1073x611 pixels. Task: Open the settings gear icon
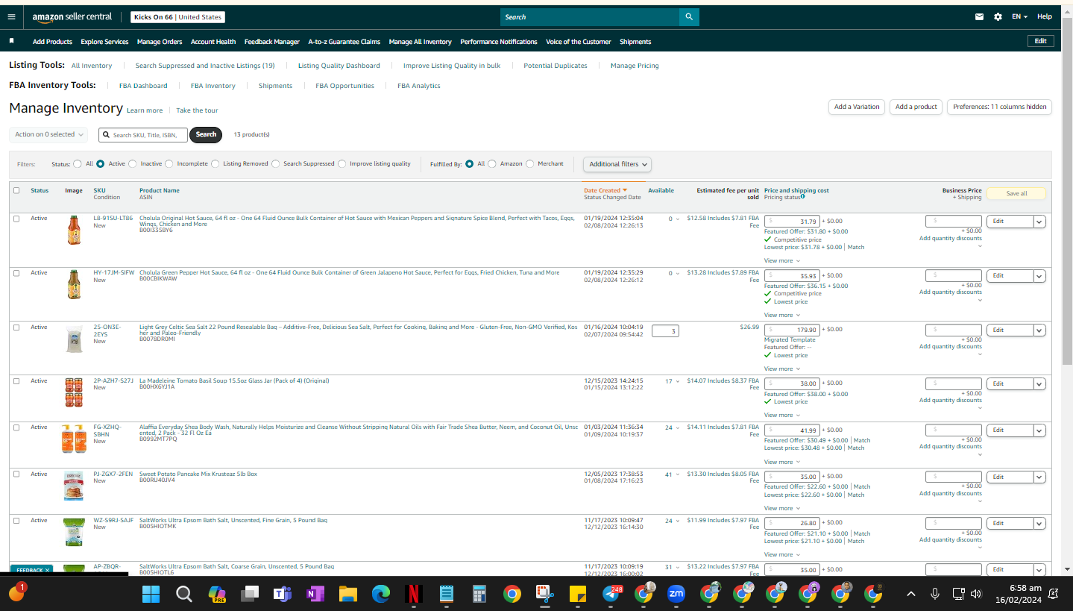(998, 16)
